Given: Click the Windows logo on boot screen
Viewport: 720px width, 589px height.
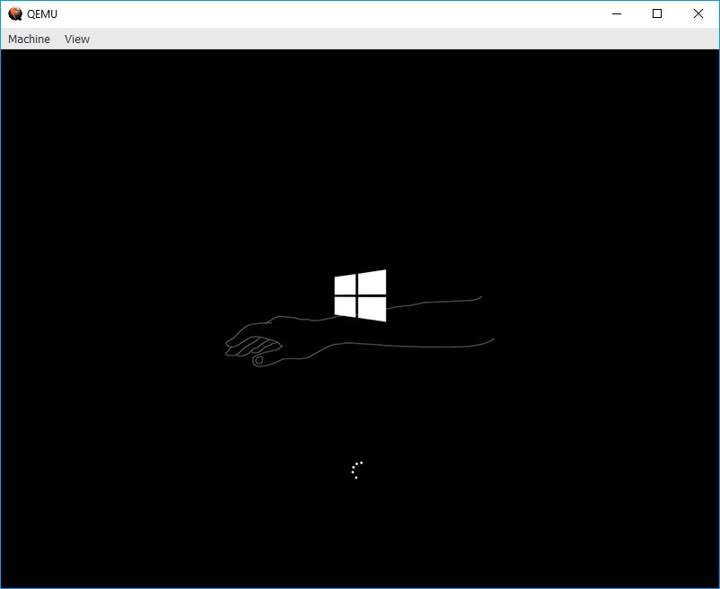Looking at the screenshot, I should (360, 295).
